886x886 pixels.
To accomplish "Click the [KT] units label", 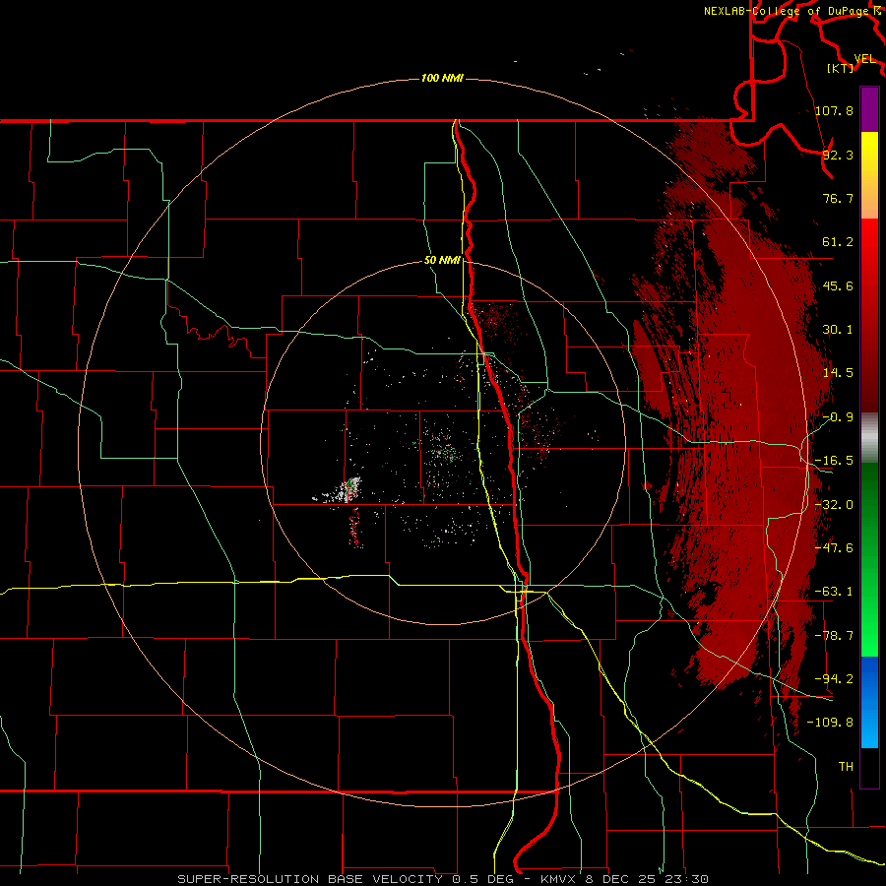I will pyautogui.click(x=840, y=68).
